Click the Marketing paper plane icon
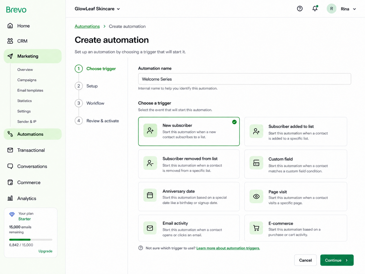Screen dimensions: 365x274 point(10,56)
